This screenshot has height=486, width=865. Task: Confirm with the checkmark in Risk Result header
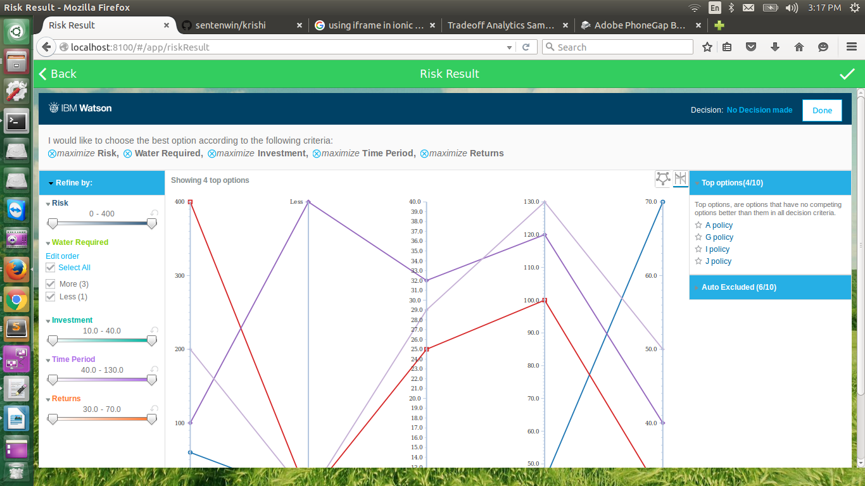[847, 74]
